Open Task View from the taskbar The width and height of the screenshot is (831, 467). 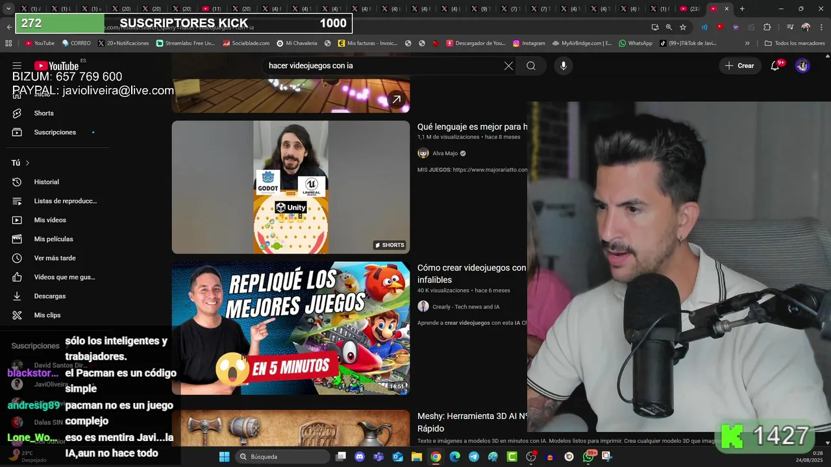(x=341, y=457)
